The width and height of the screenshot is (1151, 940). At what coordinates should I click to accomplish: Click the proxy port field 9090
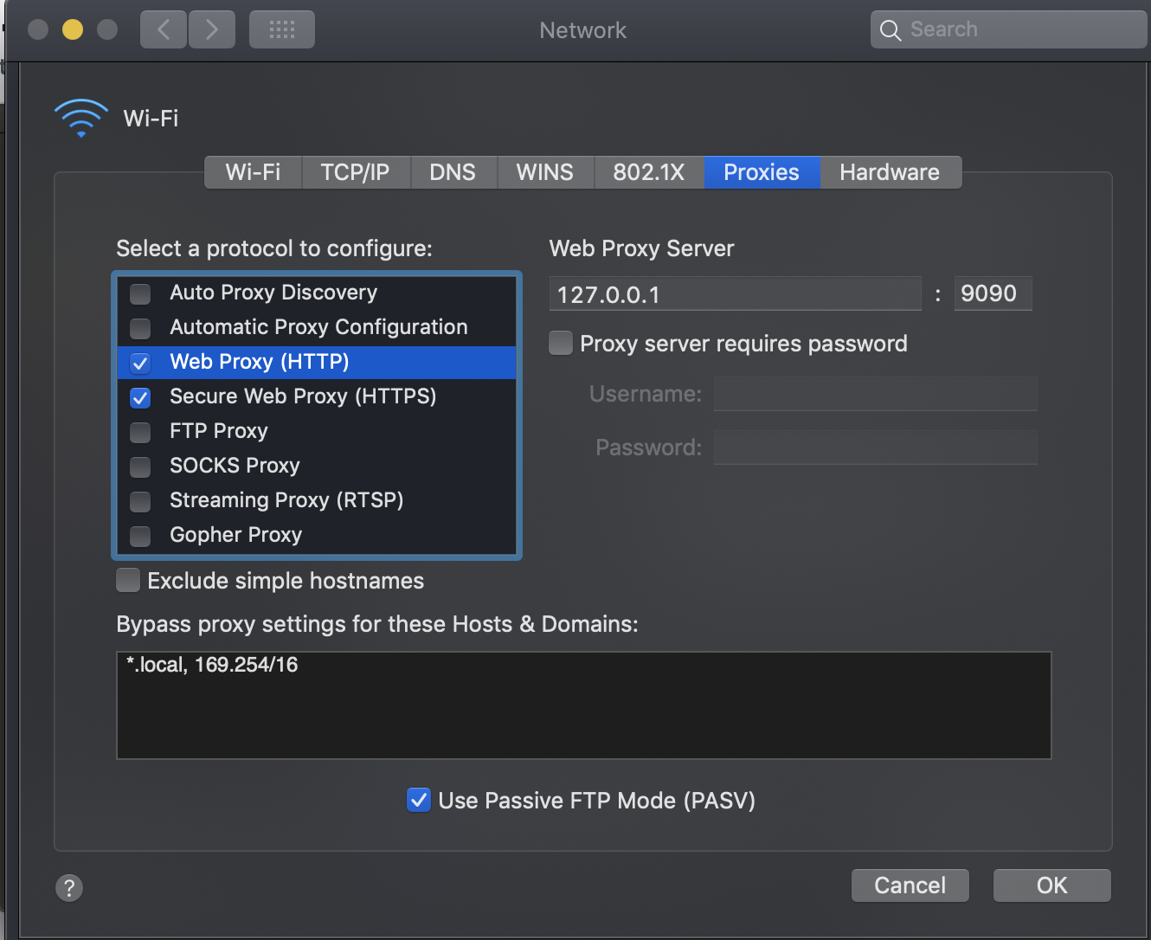(x=993, y=293)
